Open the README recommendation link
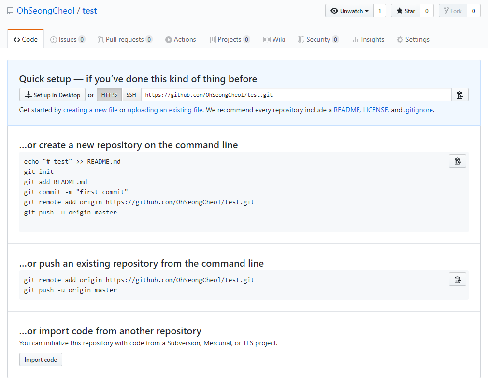 347,110
